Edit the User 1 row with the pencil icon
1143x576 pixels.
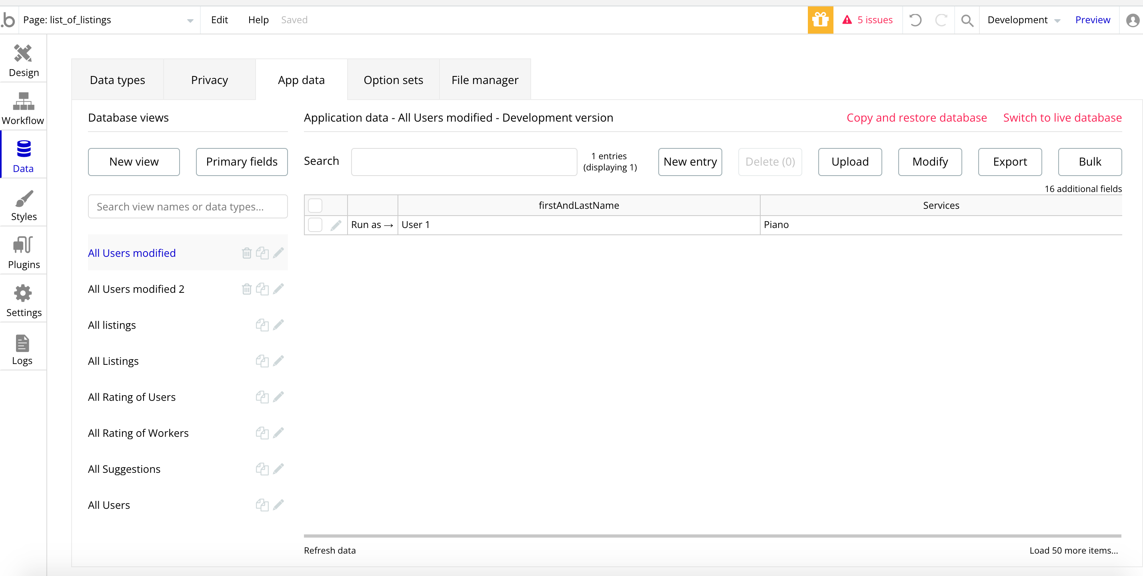point(336,225)
